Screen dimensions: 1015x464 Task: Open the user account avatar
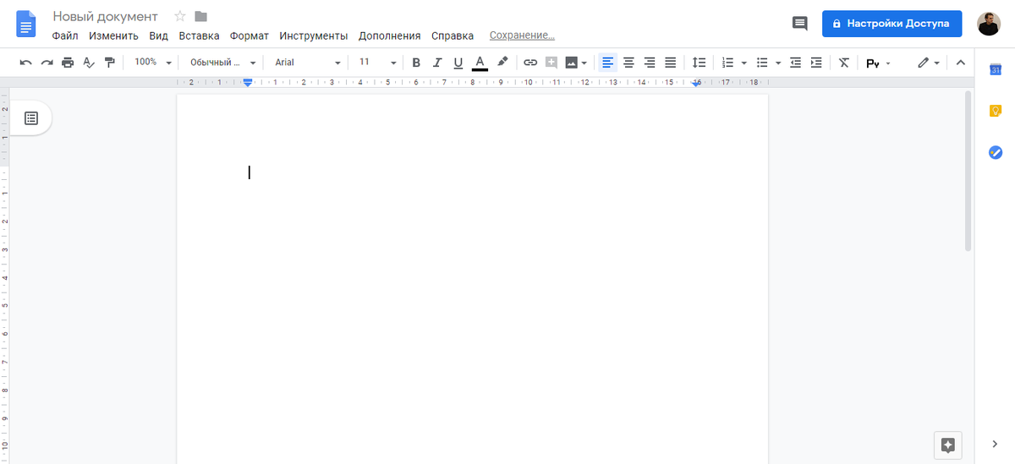click(x=989, y=24)
